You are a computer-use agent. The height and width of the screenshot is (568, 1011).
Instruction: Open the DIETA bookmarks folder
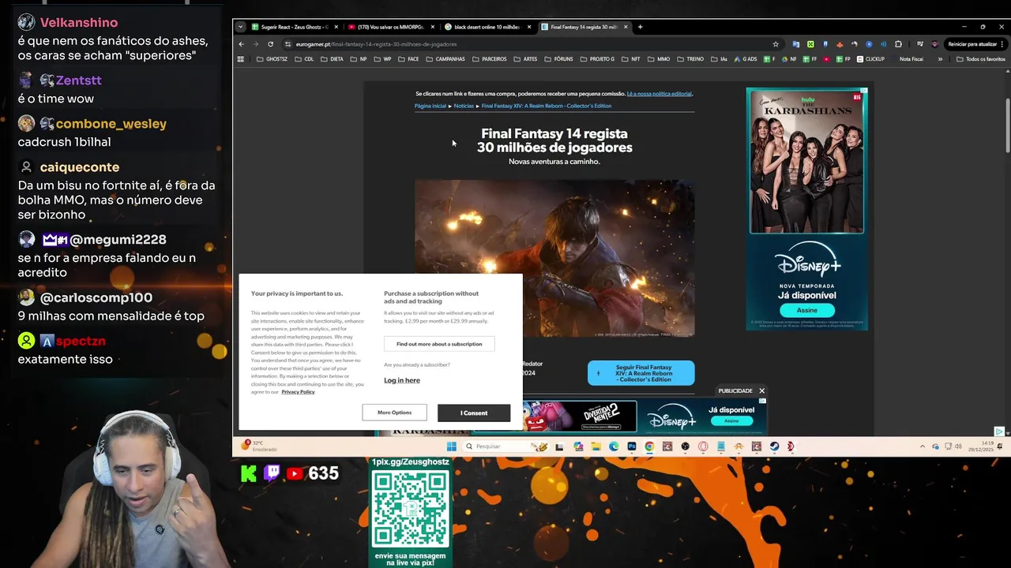[x=332, y=59]
